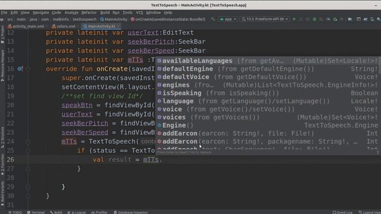Open the Navigate menu
Viewport: 381px width, 214px height.
41,12
